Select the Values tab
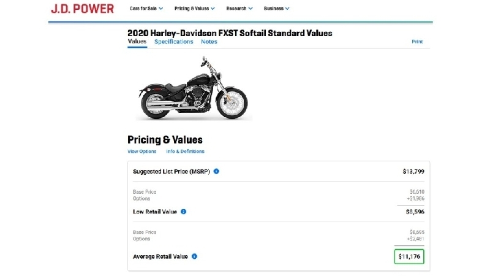490x276 pixels. click(137, 42)
